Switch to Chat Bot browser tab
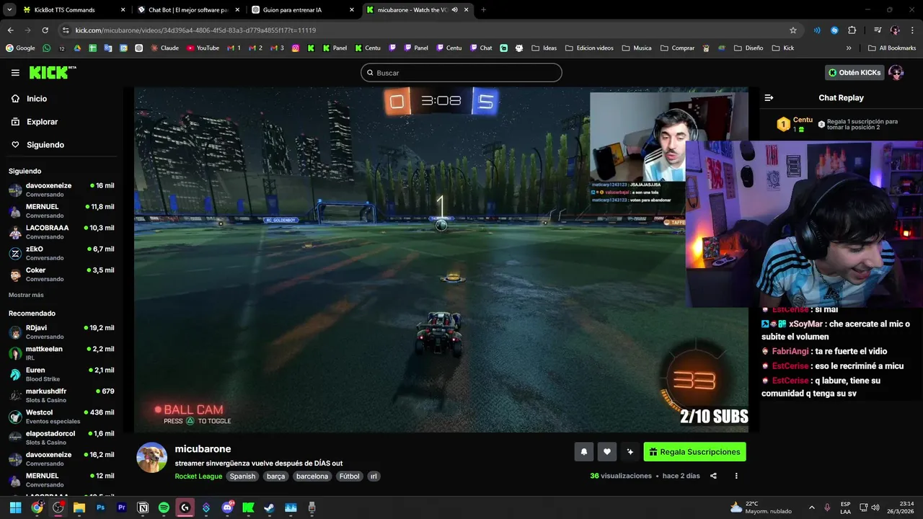923x519 pixels. pos(187,10)
